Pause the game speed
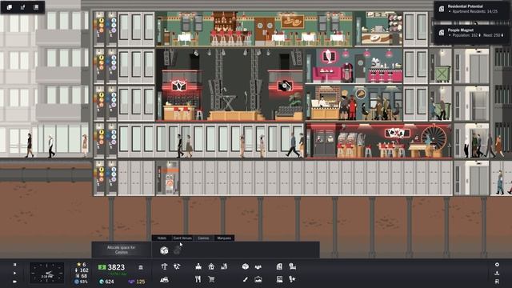 coord(14,265)
